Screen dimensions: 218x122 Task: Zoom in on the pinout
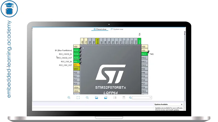tap(69, 98)
